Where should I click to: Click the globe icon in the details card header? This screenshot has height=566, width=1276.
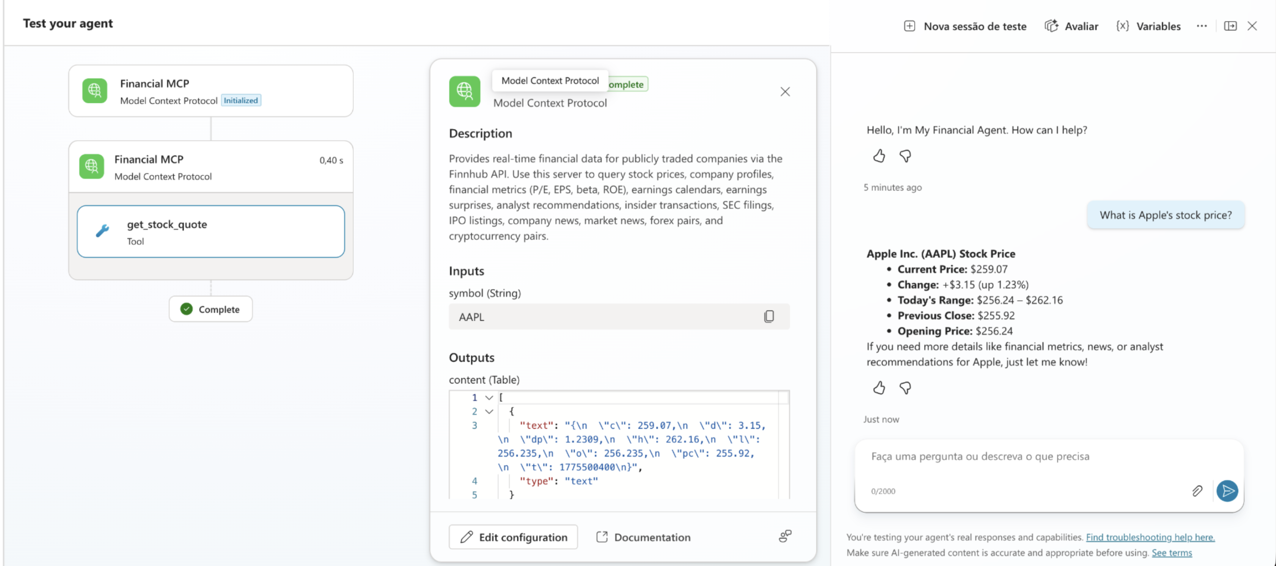(x=464, y=92)
